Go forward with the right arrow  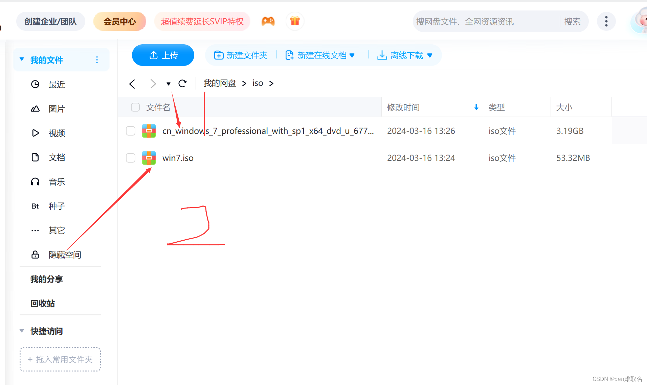click(153, 83)
